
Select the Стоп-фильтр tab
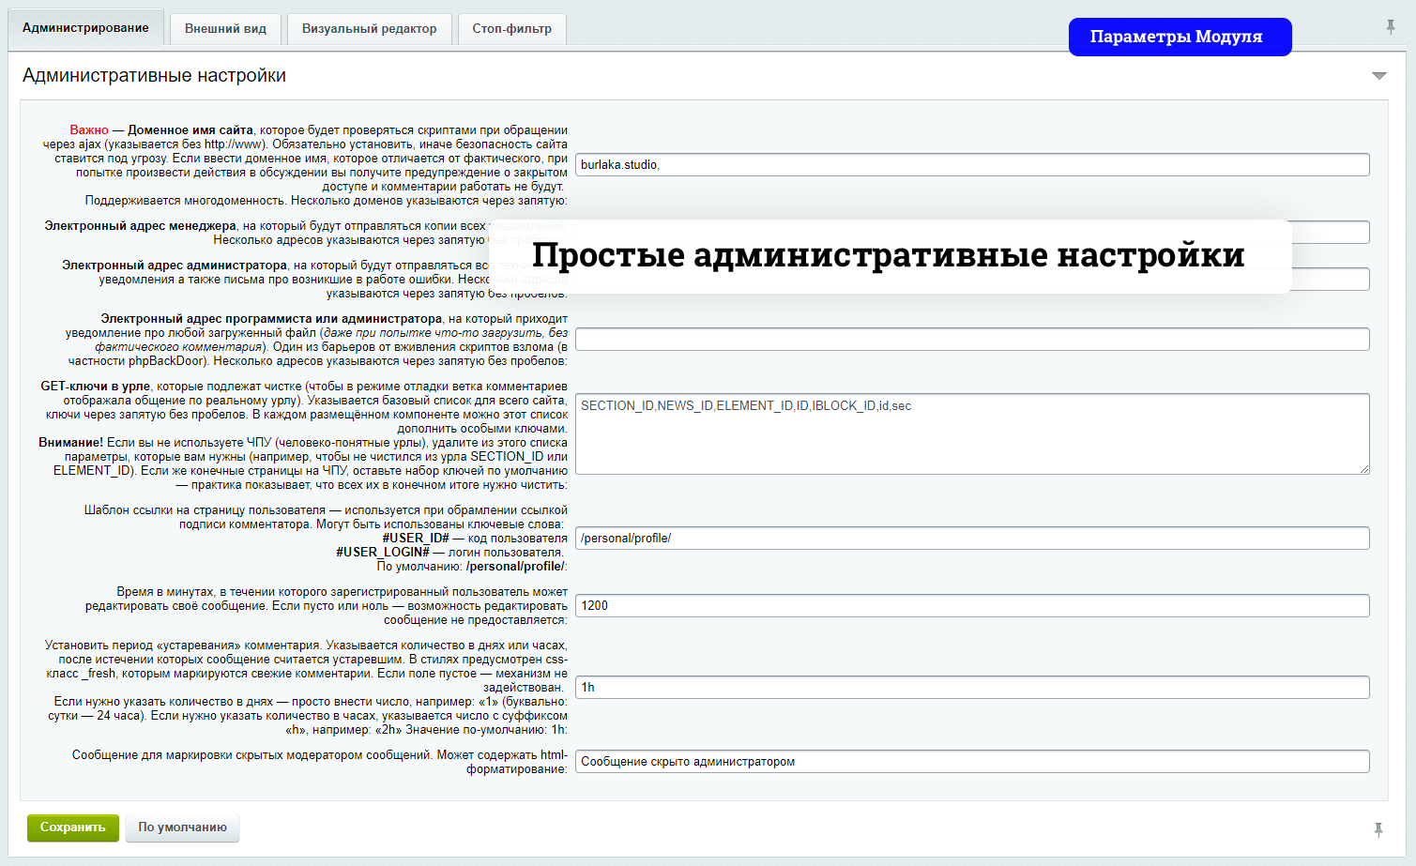point(511,29)
